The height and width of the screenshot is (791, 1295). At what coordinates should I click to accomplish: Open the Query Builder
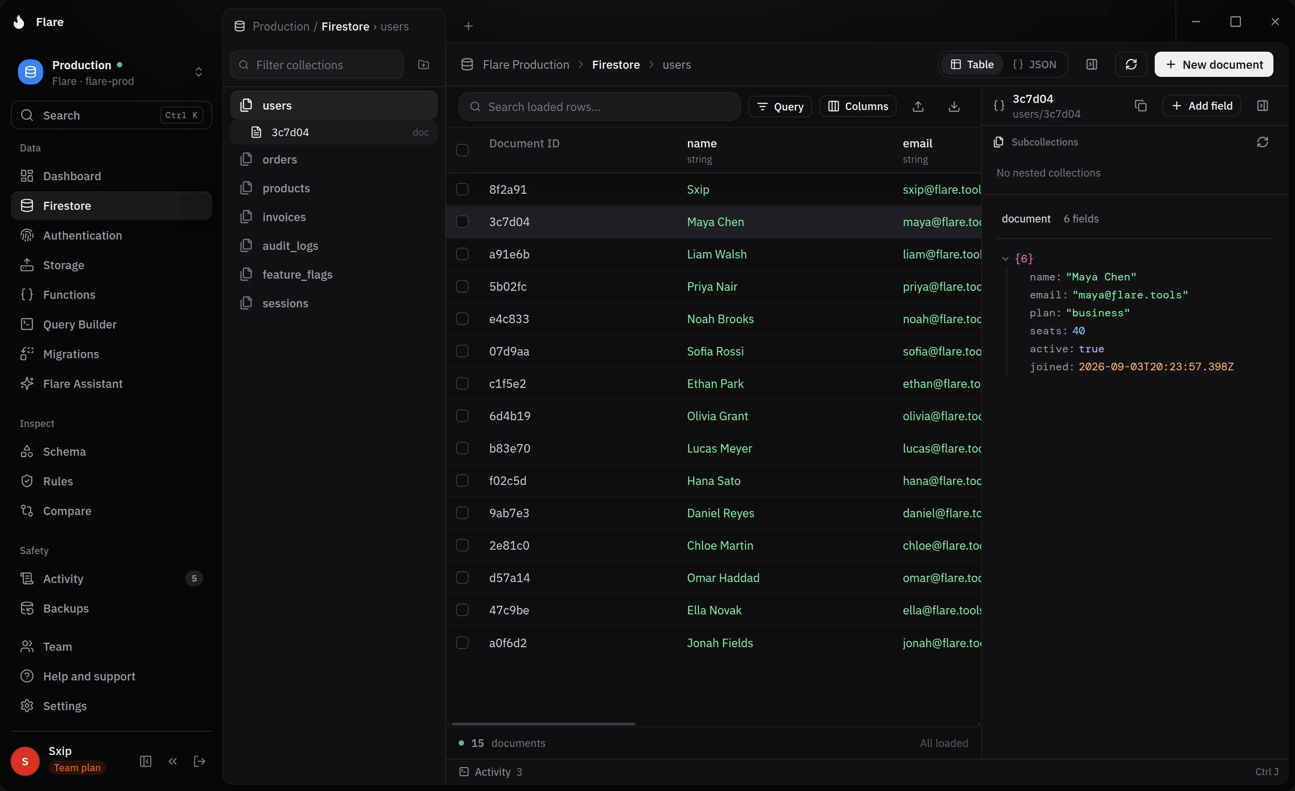pyautogui.click(x=112, y=324)
